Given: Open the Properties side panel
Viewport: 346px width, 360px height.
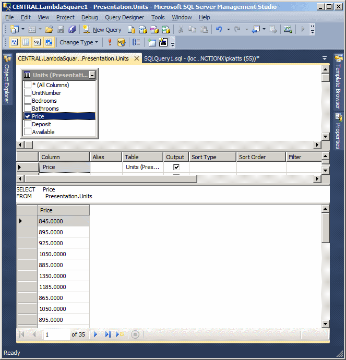Looking at the screenshot, I should tap(338, 131).
